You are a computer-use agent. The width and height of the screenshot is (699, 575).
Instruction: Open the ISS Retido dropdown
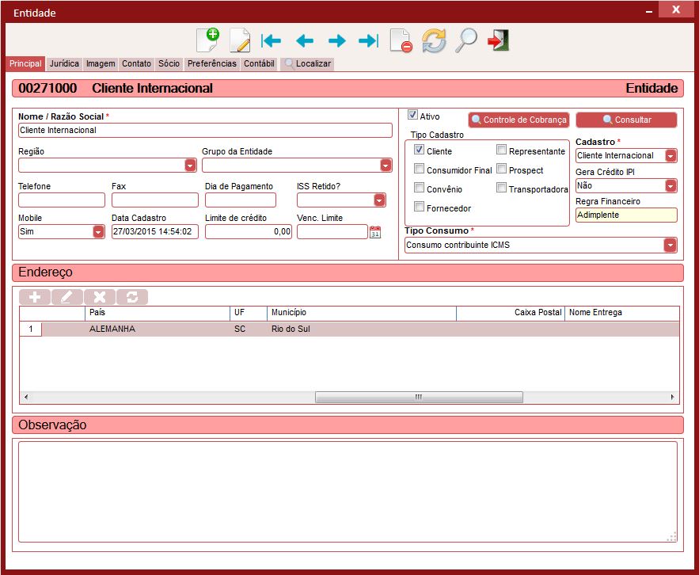click(379, 200)
